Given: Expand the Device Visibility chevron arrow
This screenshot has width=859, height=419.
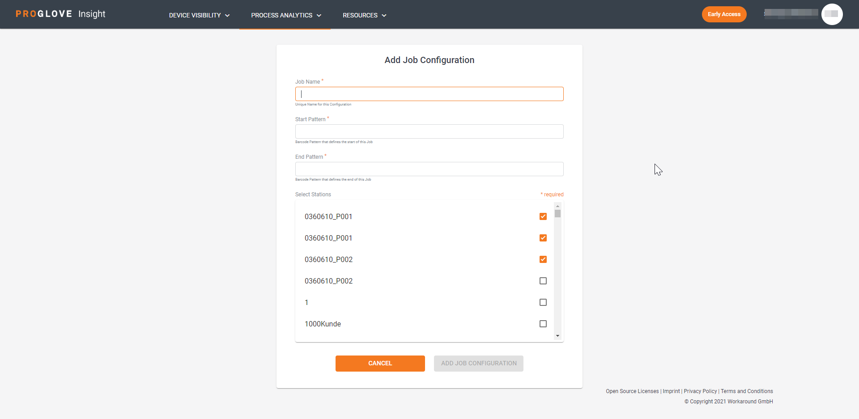Looking at the screenshot, I should point(227,16).
